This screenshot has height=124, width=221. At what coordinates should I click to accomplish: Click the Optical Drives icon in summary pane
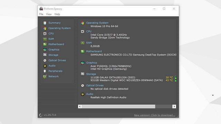(x=83, y=85)
